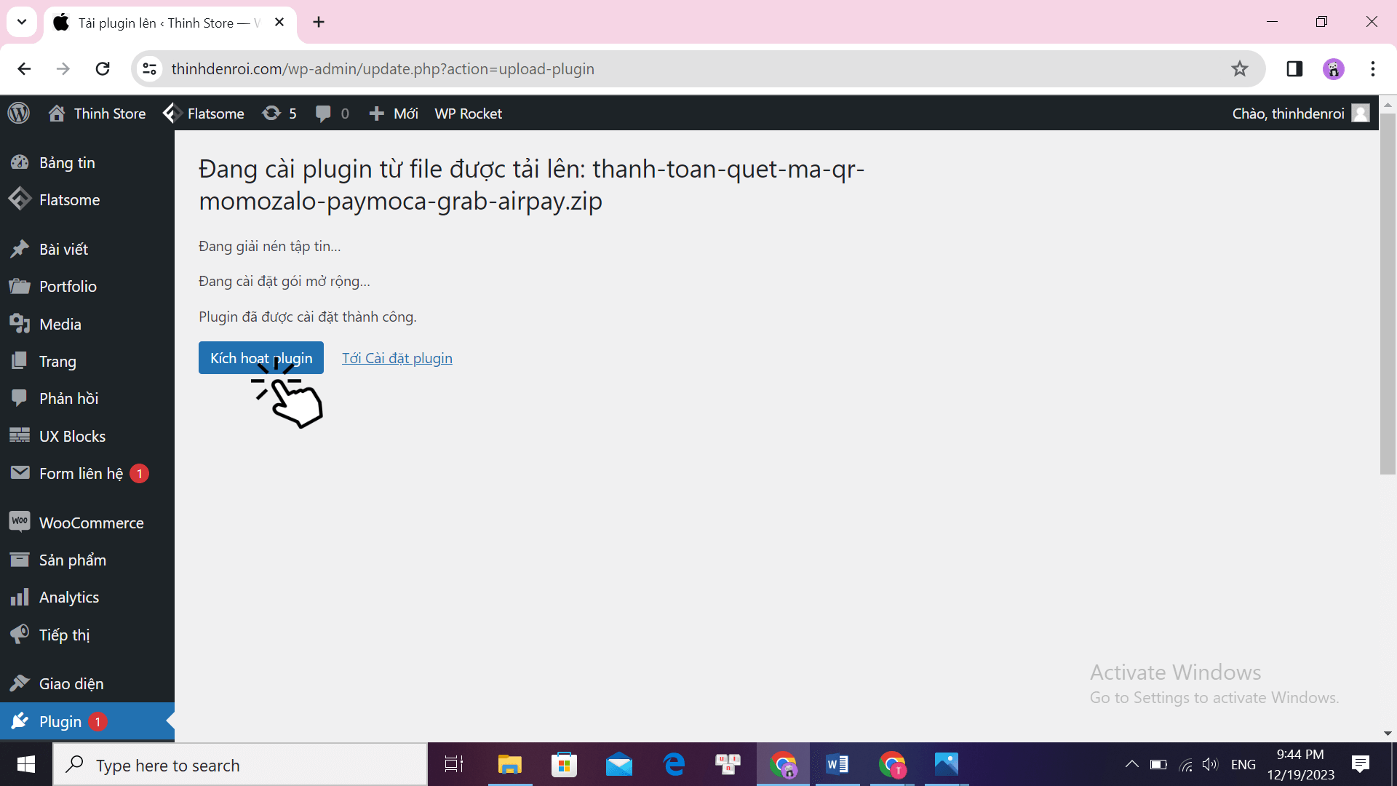This screenshot has width=1397, height=786.
Task: Open Word from the taskbar
Action: 837,764
